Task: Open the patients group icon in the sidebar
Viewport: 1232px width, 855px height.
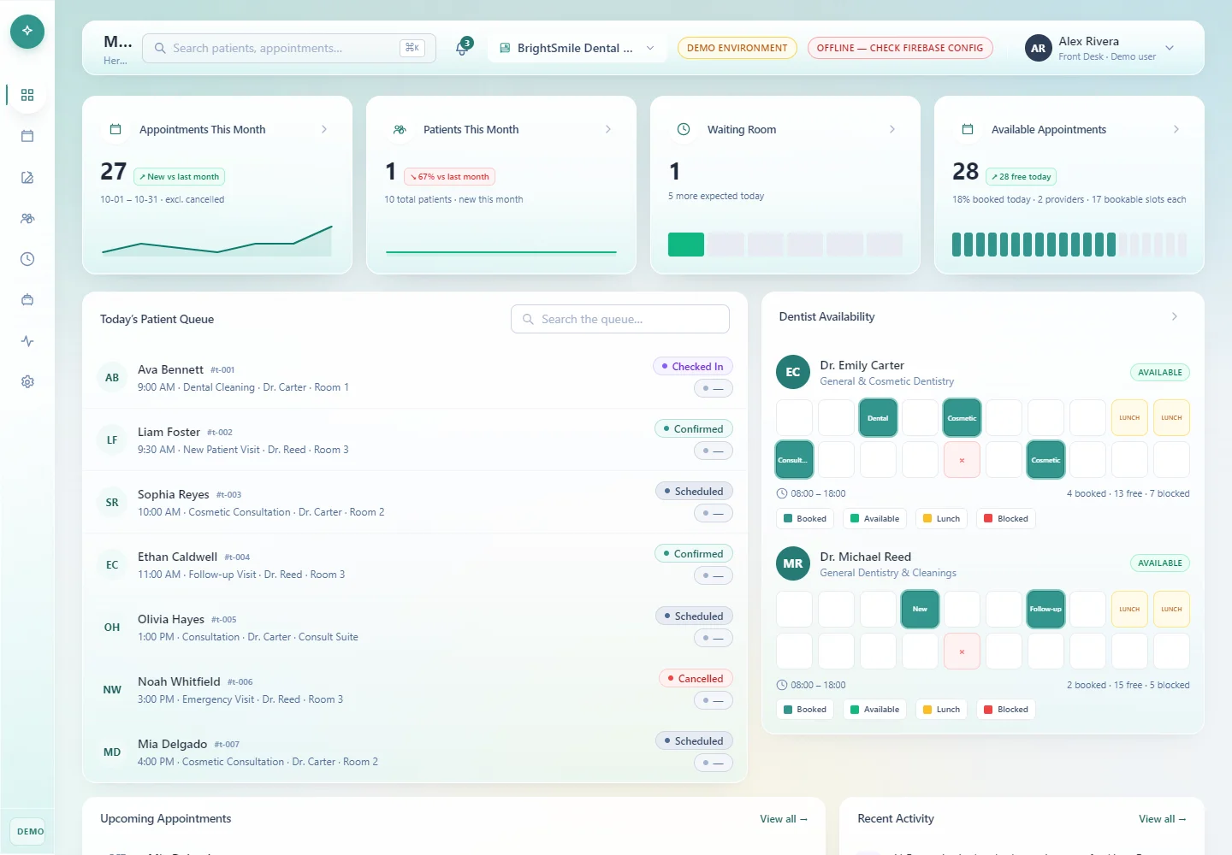Action: coord(27,218)
